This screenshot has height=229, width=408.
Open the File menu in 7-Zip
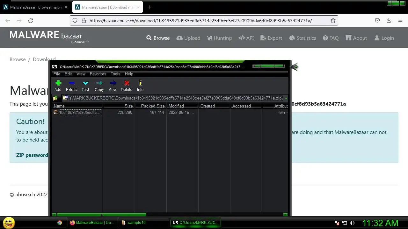pos(57,74)
